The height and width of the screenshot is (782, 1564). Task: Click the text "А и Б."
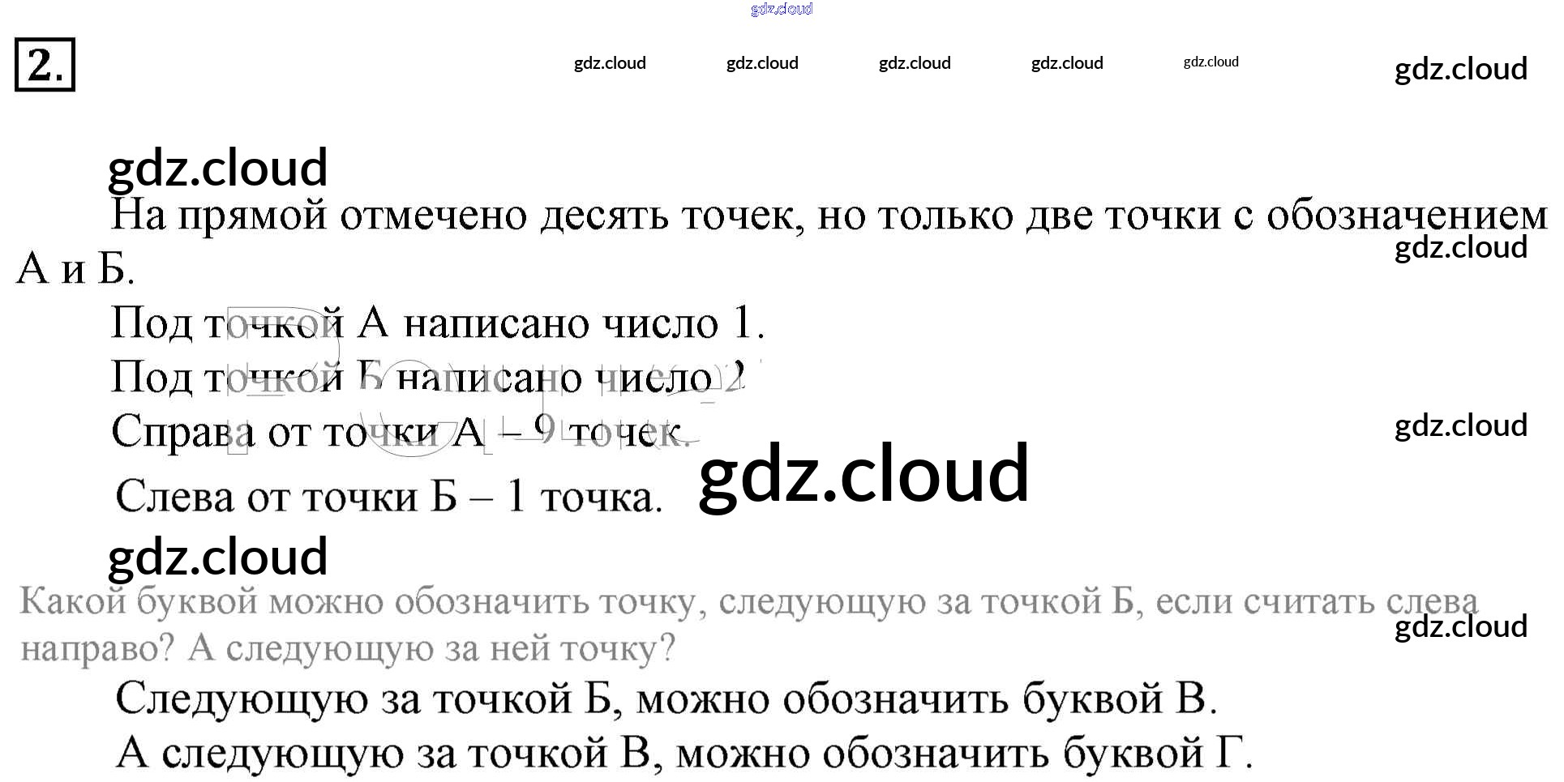click(x=75, y=269)
